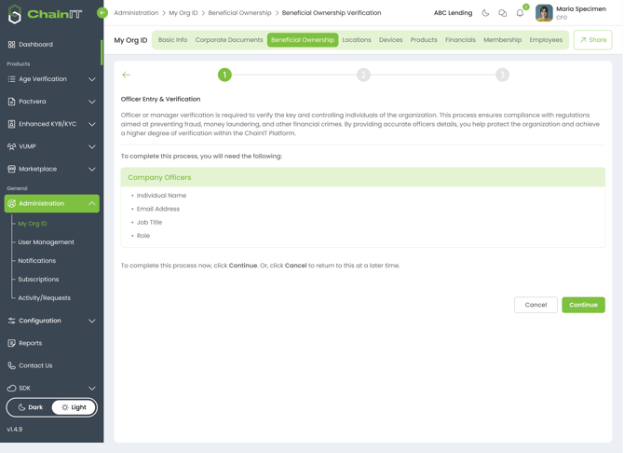Open User Management in sidebar tree
The image size is (624, 453).
(x=46, y=242)
